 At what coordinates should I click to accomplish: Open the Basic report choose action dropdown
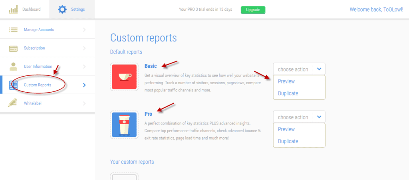coord(299,69)
